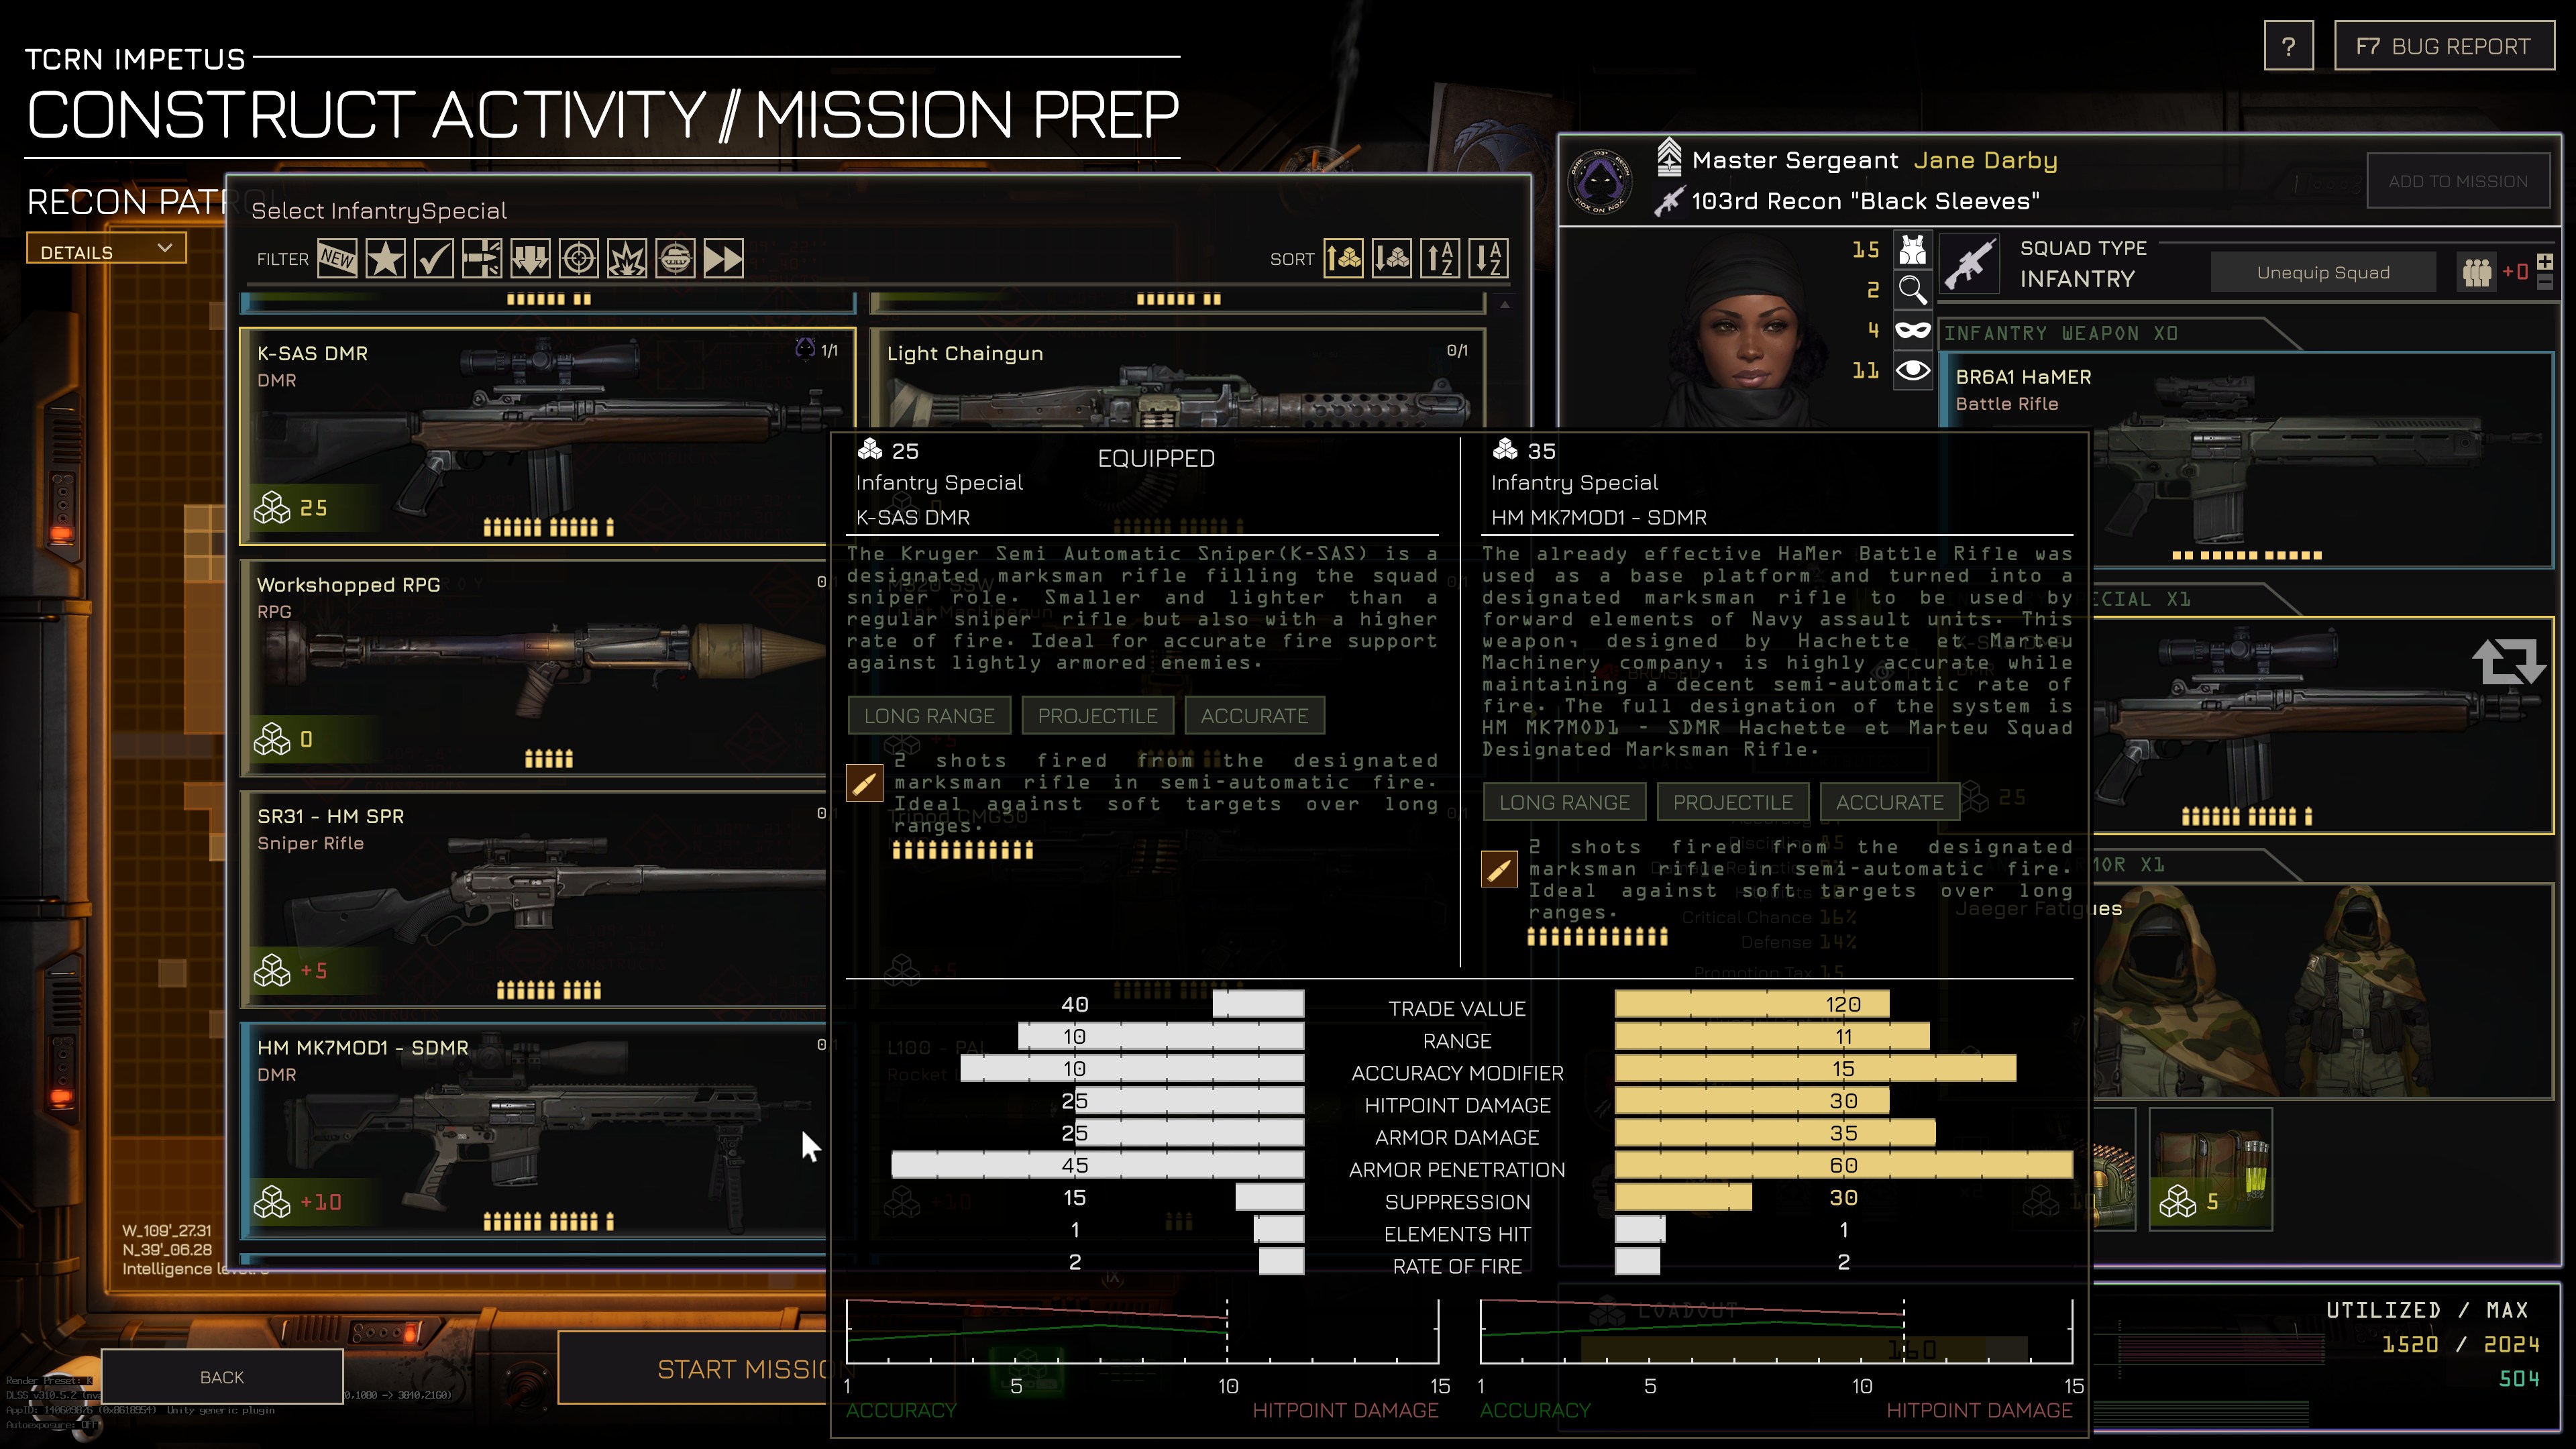Image resolution: width=2576 pixels, height=1449 pixels.
Task: Click the fast-forward filter icon
Action: tap(723, 259)
